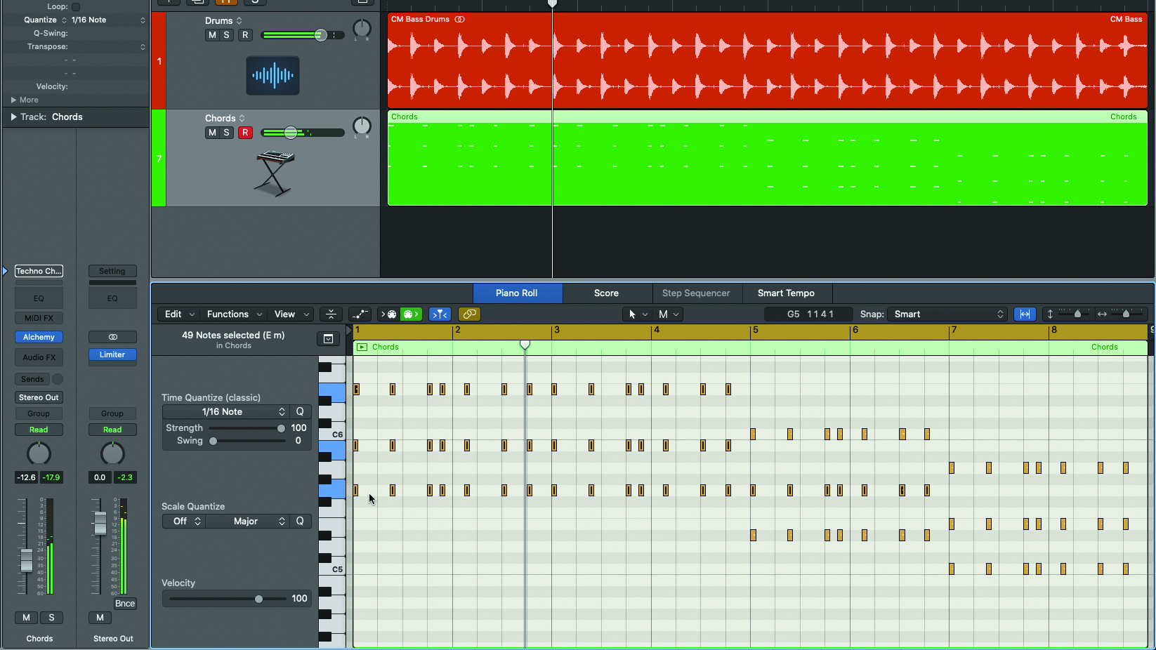Open the Alchemy instrument plugin
Screen dimensions: 1156x650
coord(39,338)
